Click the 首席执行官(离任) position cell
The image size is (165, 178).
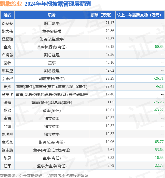[52, 47]
